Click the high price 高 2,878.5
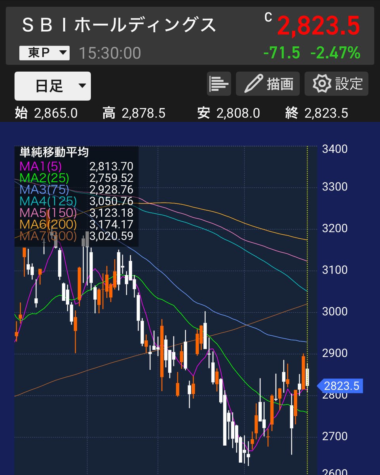380x475 pixels. point(134,114)
